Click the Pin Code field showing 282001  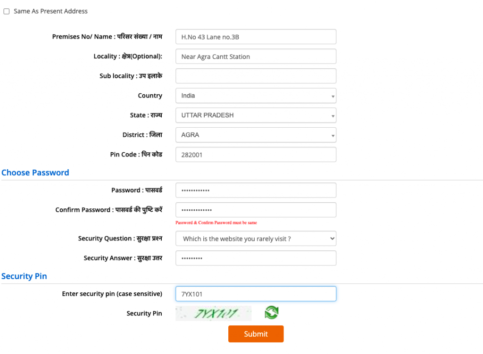(256, 154)
